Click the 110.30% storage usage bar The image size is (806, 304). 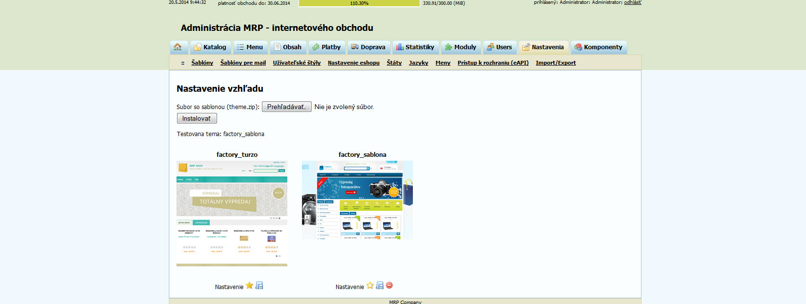359,3
